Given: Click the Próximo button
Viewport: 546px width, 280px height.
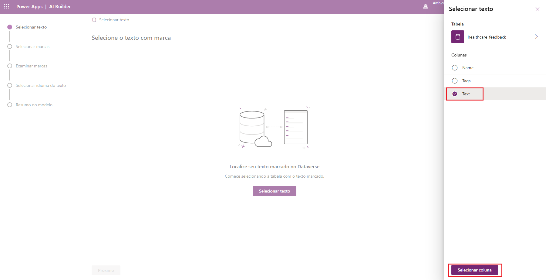Looking at the screenshot, I should pyautogui.click(x=106, y=270).
